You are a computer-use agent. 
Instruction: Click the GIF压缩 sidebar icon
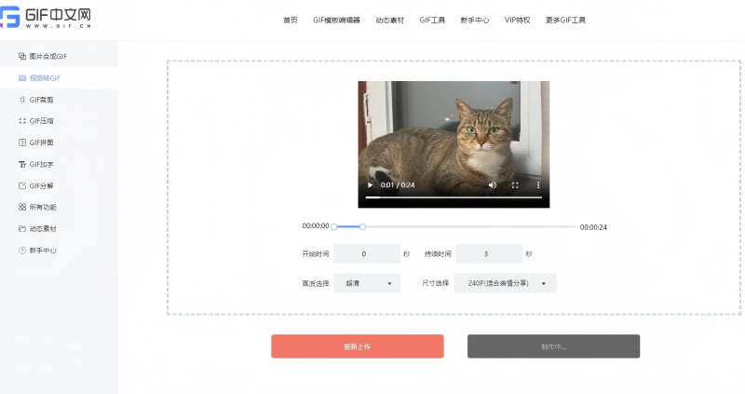point(21,121)
